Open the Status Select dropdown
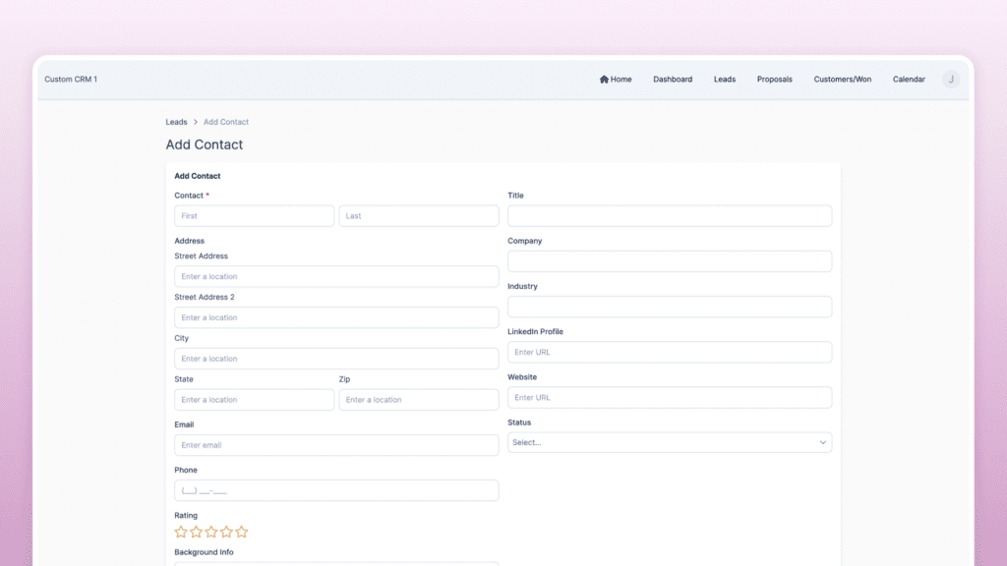The height and width of the screenshot is (566, 1007). point(669,442)
